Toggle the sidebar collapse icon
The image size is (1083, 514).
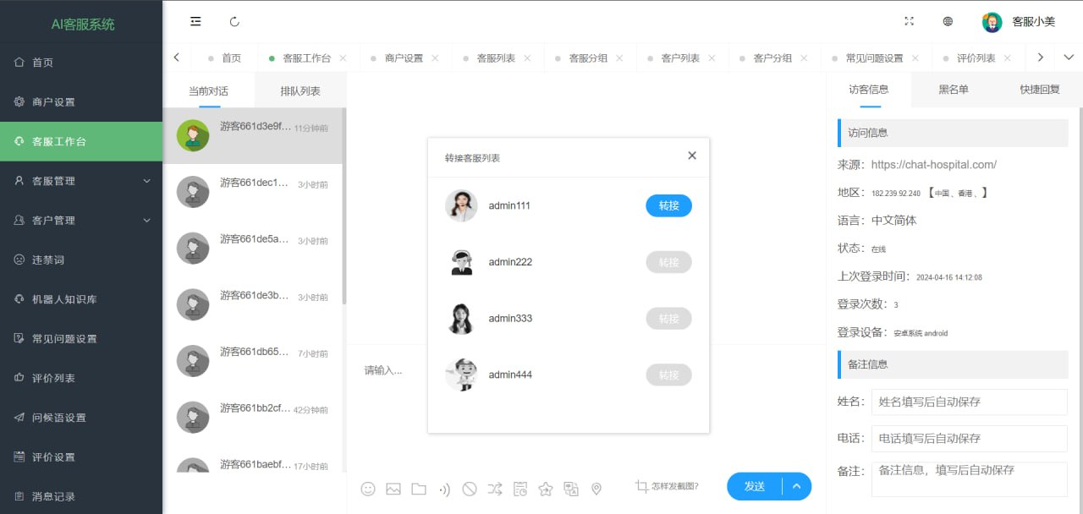click(x=195, y=22)
